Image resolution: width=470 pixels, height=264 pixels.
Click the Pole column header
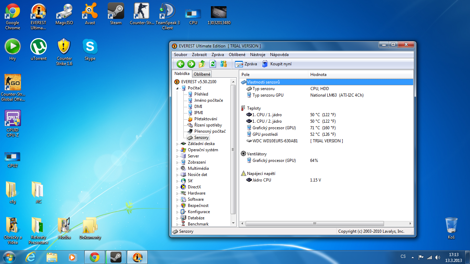point(274,75)
